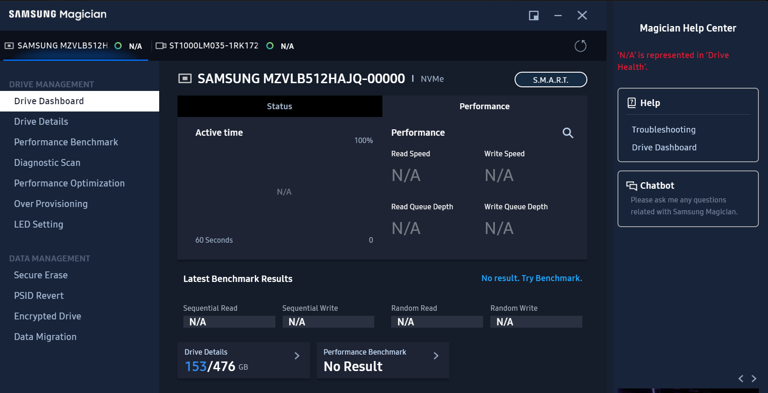Screen dimensions: 768x393
Task: Open Performance Benchmark card chevron
Action: click(x=436, y=356)
